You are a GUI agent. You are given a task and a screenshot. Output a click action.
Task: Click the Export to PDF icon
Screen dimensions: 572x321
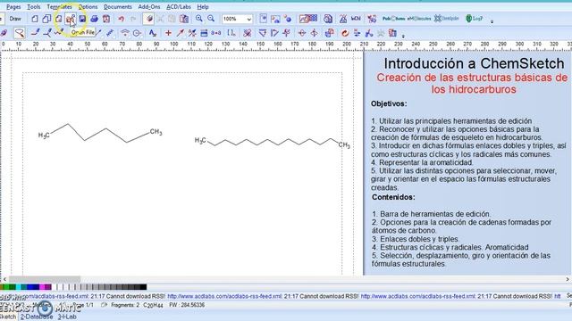(x=106, y=19)
